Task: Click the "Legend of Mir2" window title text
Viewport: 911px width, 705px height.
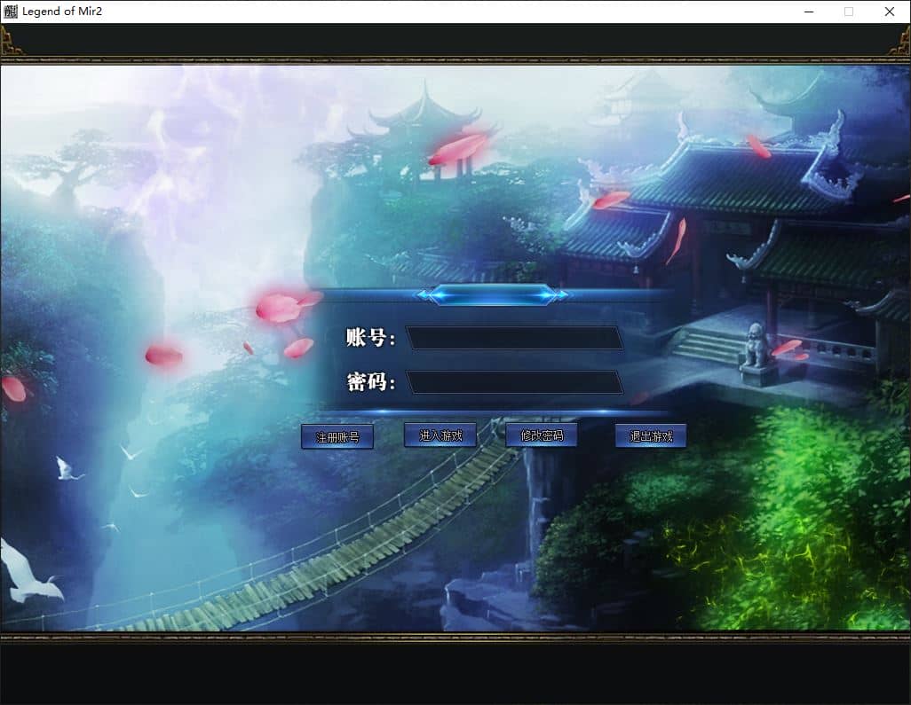Action: tap(61, 11)
